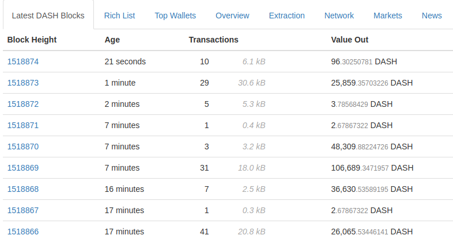The image size is (453, 239).
Task: Click transaction count 10
Action: click(204, 61)
